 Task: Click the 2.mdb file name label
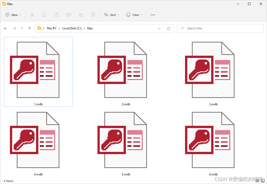pos(126,104)
